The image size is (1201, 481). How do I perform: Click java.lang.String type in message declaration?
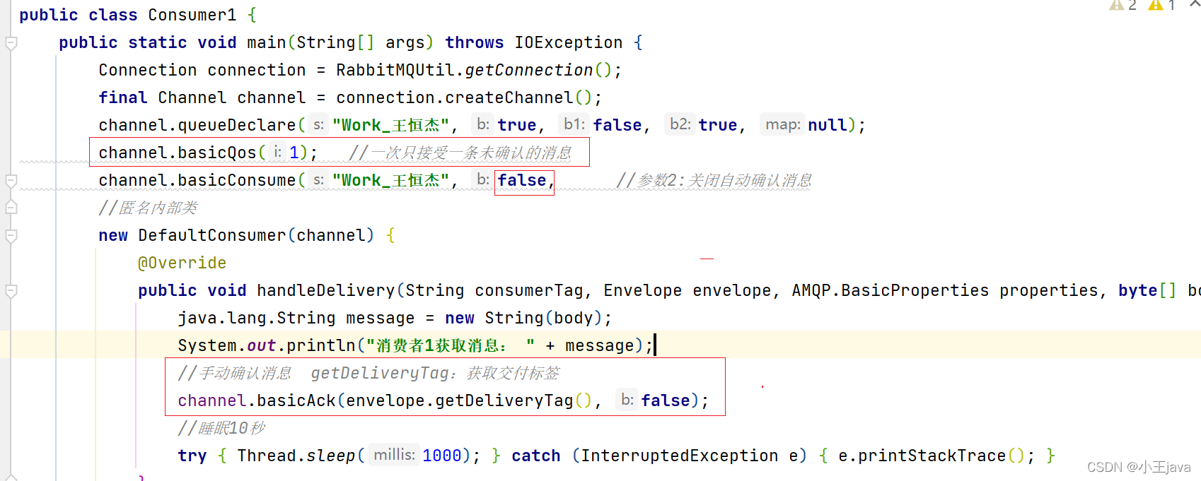coord(257,318)
